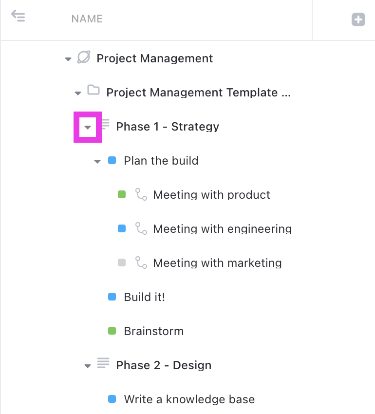This screenshot has height=414, width=375.
Task: Click the subtask icon beside Meeting with product
Action: pyautogui.click(x=141, y=195)
